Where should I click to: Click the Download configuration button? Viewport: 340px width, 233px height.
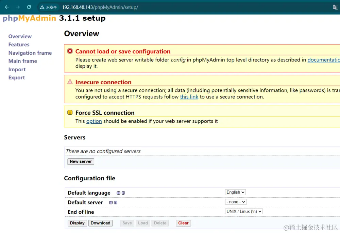tap(100, 223)
